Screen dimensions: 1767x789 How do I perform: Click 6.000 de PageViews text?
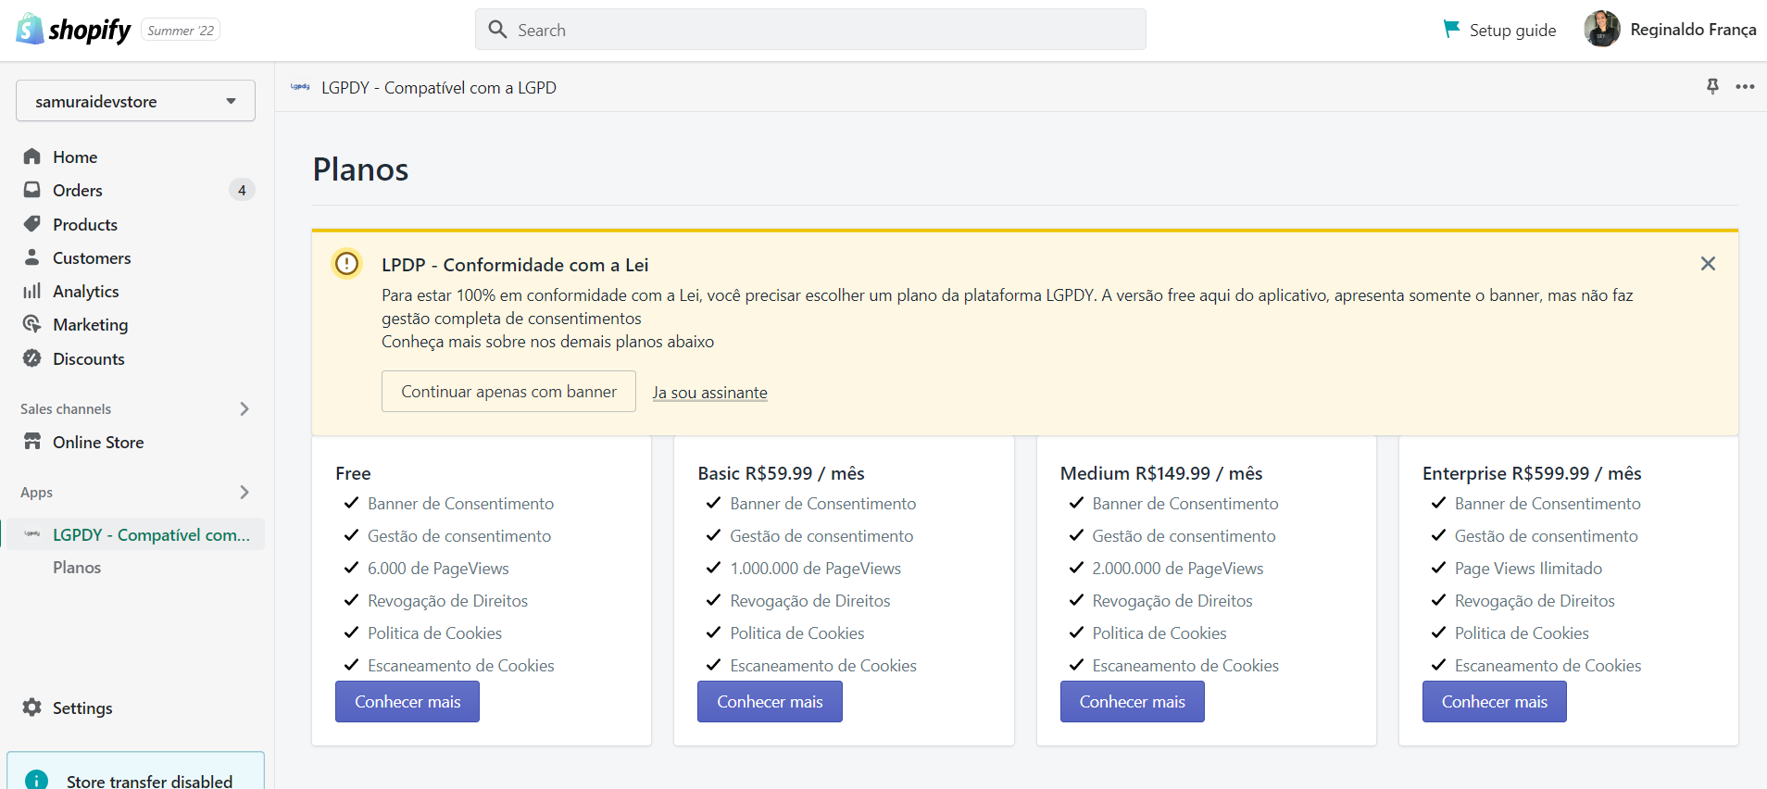438,568
